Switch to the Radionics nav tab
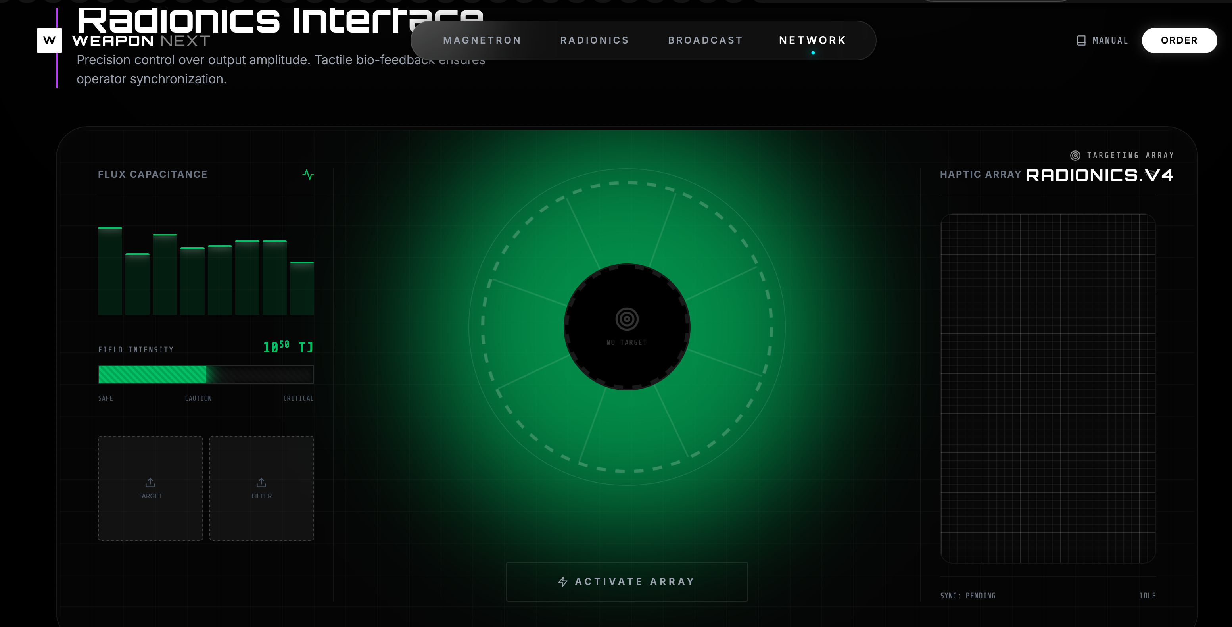Screen dimensions: 1232x627 click(x=595, y=40)
